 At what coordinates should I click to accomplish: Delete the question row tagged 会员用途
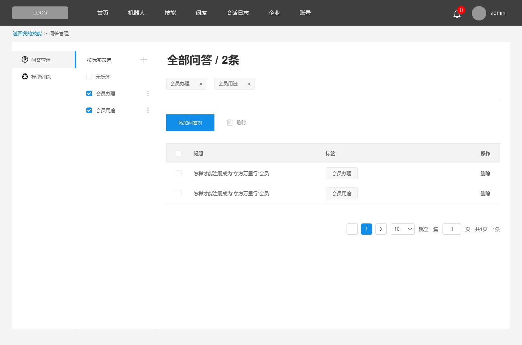(485, 194)
